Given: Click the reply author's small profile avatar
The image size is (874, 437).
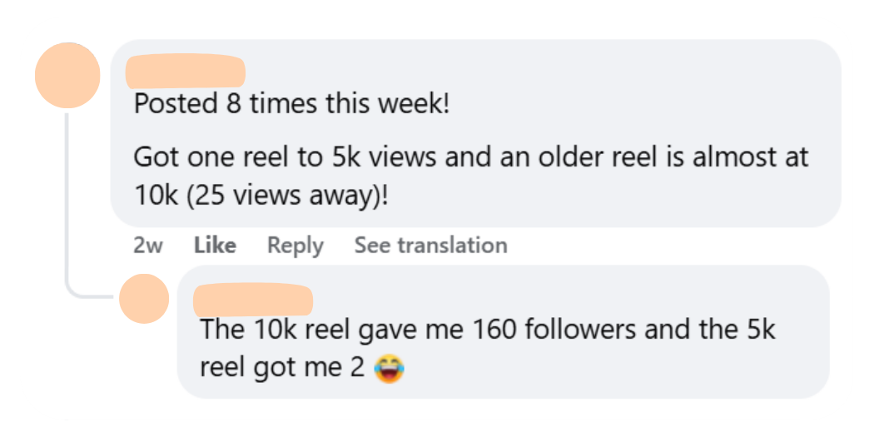Looking at the screenshot, I should pyautogui.click(x=144, y=298).
